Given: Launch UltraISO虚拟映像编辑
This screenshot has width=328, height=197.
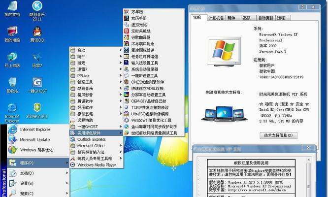Looking at the screenshot, I should coord(154,114).
